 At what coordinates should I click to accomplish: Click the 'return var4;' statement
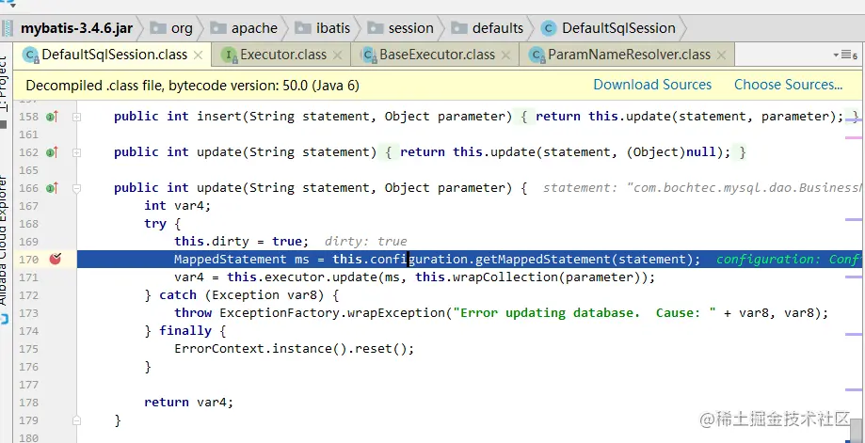188,403
